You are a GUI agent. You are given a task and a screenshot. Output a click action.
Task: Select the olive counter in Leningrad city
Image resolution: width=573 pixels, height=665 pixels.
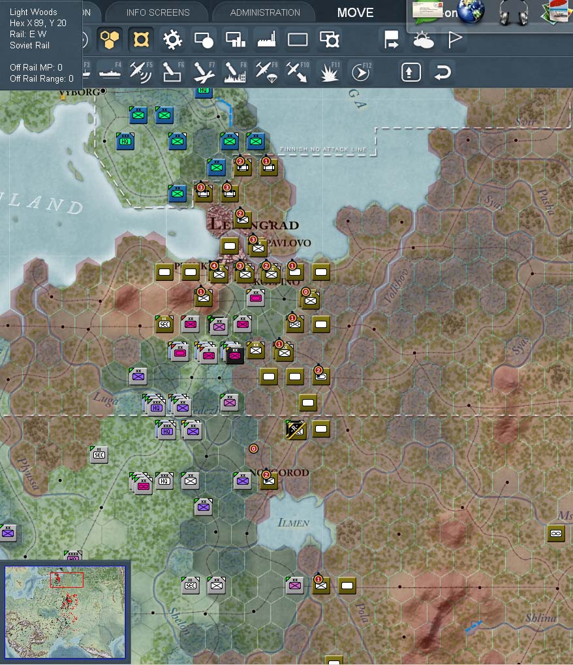(x=243, y=219)
